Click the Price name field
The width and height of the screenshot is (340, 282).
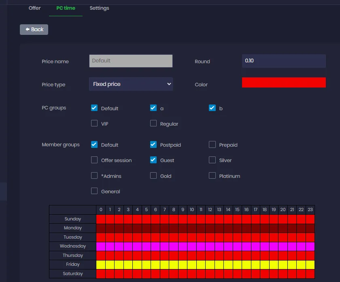[x=131, y=61]
